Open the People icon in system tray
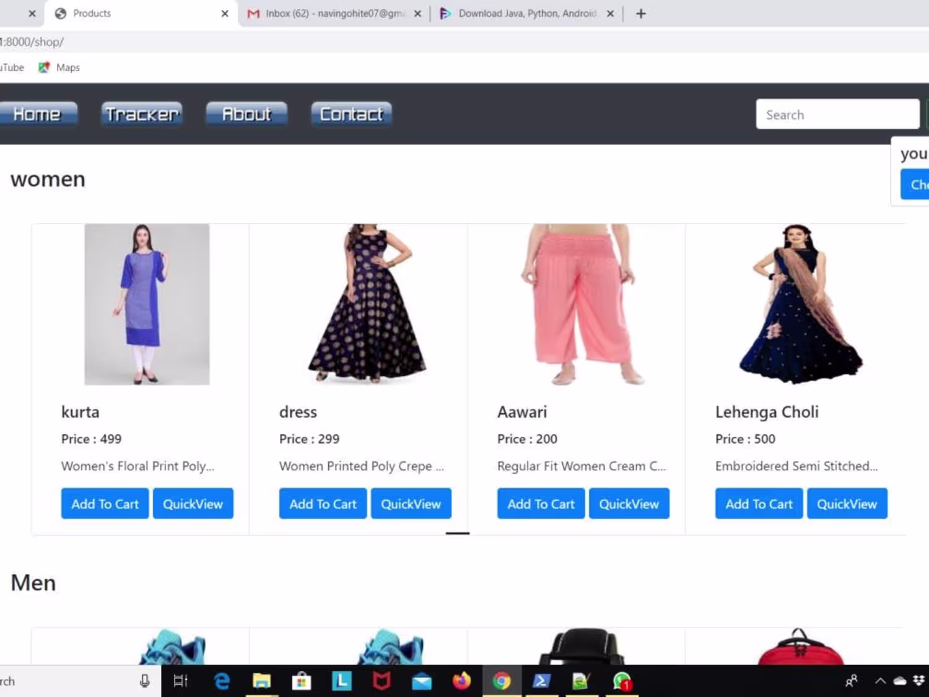 pyautogui.click(x=852, y=681)
